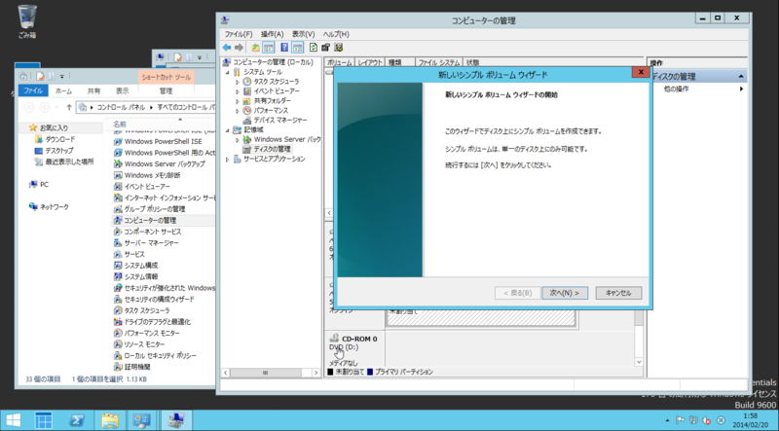The image size is (779, 431).
Task: Click the console tree scroll-right arrow
Action: coord(315,373)
